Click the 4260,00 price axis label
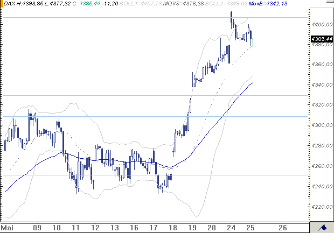The image size is (334, 233). pos(322,166)
